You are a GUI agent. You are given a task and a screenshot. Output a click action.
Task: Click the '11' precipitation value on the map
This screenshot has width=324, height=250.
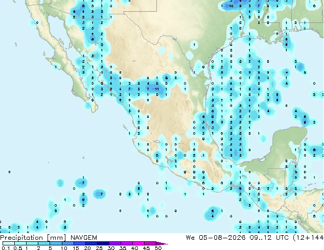tap(157, 89)
